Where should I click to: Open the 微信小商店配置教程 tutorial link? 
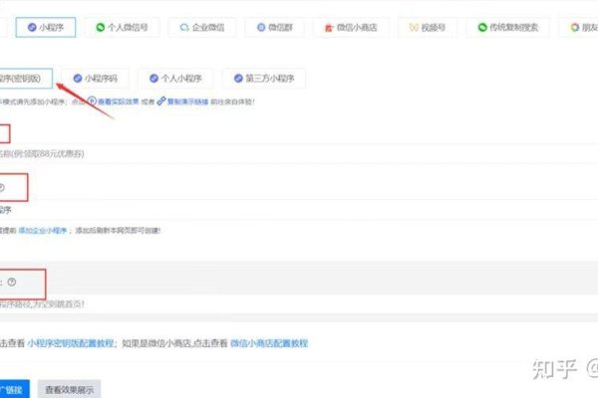point(269,343)
